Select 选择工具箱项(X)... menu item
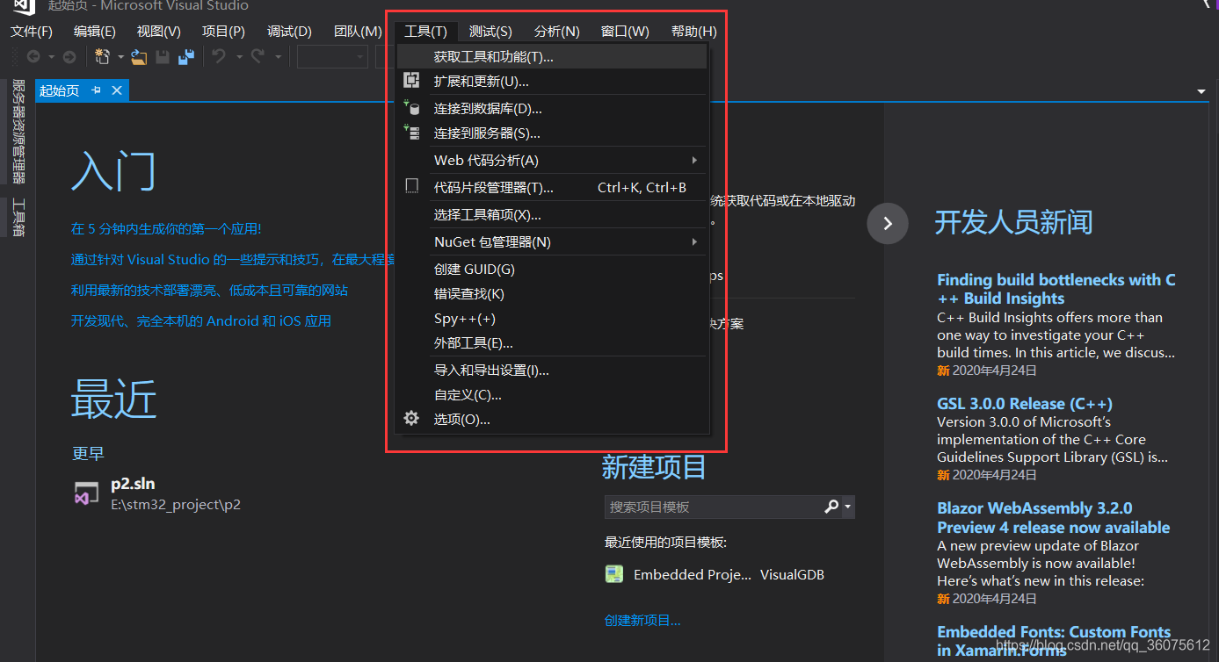The width and height of the screenshot is (1219, 662). [552, 214]
